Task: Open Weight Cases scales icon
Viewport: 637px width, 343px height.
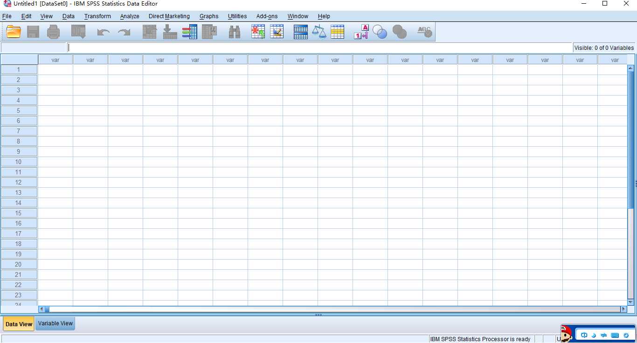Action: click(319, 32)
